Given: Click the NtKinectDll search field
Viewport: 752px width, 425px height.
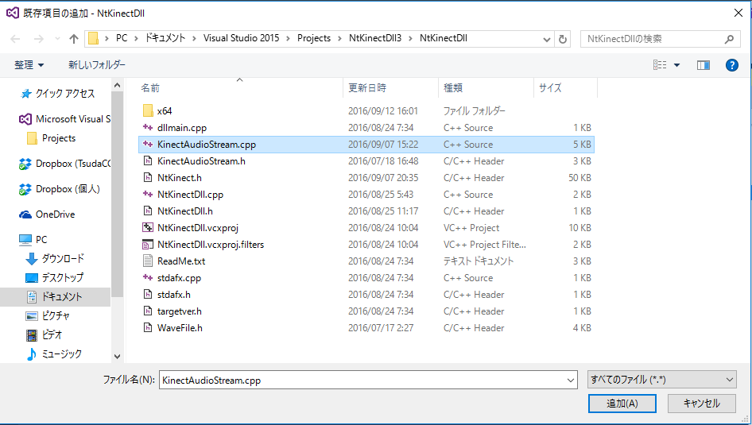Looking at the screenshot, I should (652, 39).
